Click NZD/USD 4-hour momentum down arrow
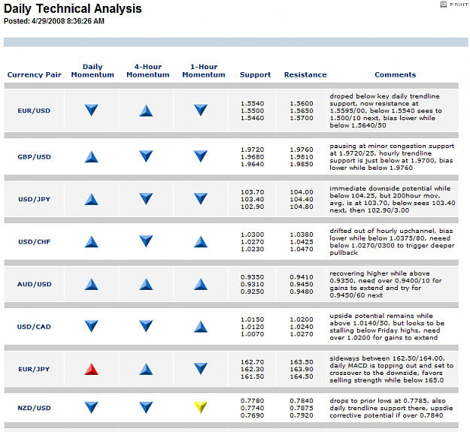The image size is (470, 432). (146, 407)
